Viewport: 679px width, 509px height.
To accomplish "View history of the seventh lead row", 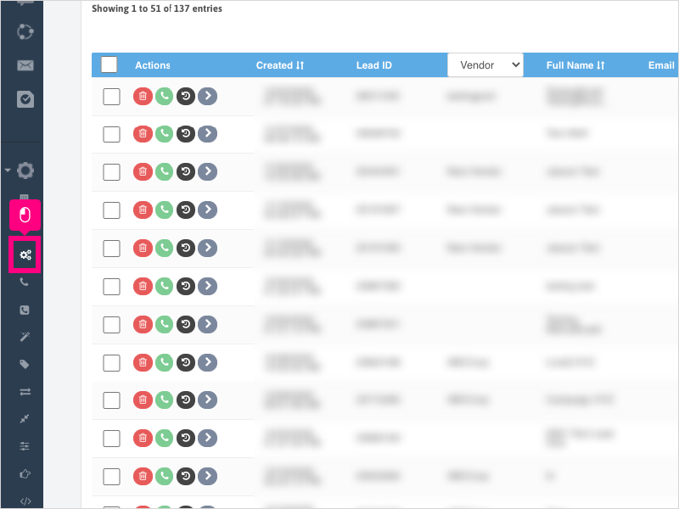I will click(186, 324).
